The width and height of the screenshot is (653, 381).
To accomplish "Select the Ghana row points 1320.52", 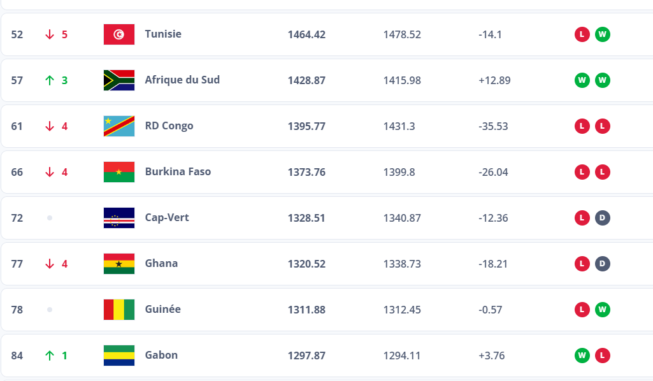I will [x=306, y=264].
